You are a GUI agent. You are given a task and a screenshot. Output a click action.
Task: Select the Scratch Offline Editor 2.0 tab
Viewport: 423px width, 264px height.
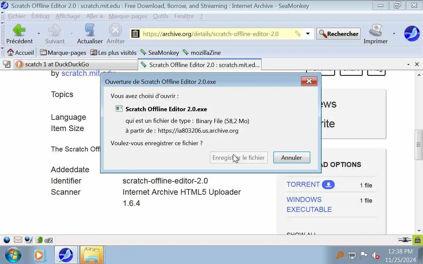coord(200,65)
